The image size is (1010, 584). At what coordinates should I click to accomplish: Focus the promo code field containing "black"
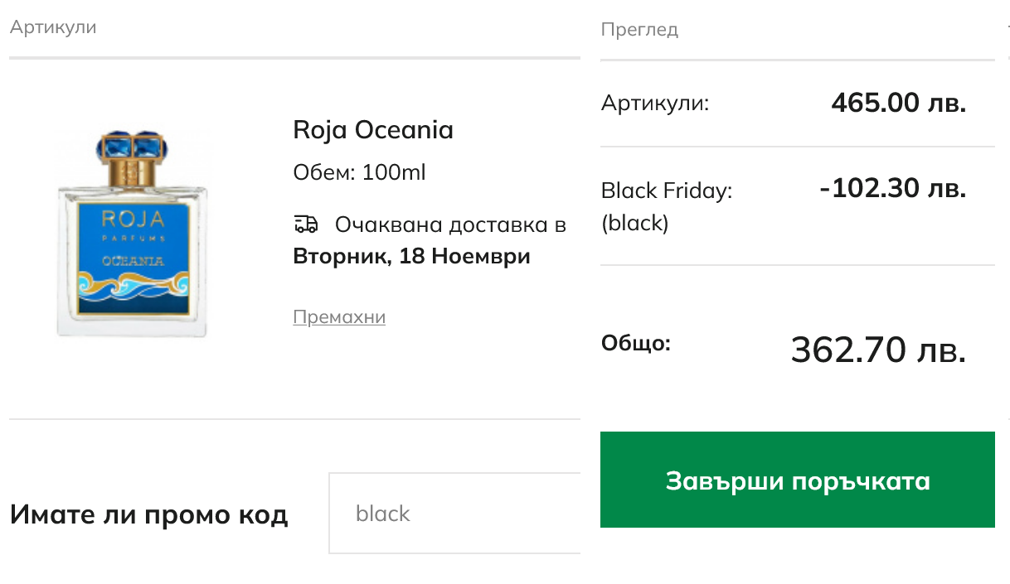click(454, 514)
